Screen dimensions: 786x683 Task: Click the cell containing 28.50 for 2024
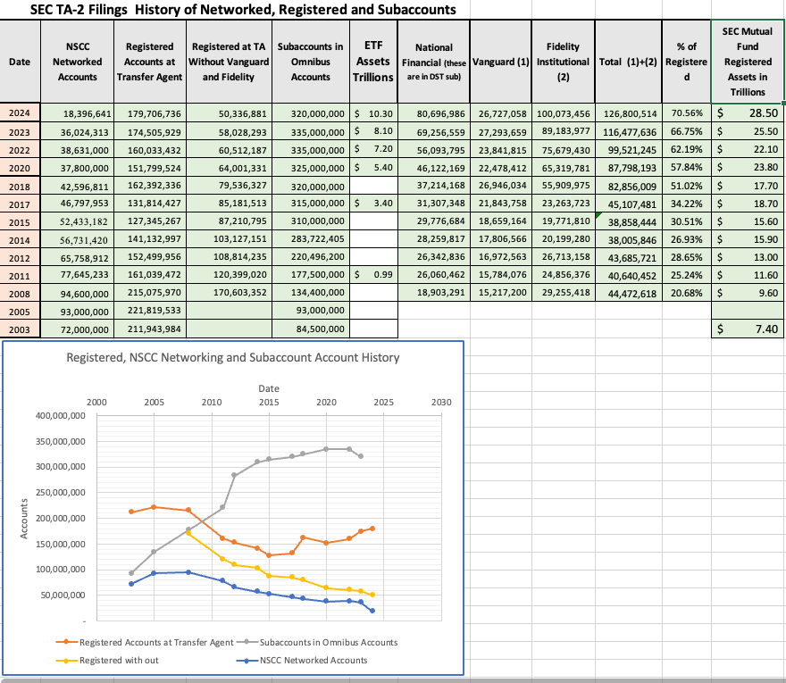tap(747, 114)
